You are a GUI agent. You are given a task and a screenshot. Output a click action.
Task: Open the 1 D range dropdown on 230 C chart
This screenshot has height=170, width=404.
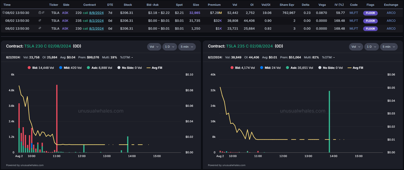pos(169,47)
